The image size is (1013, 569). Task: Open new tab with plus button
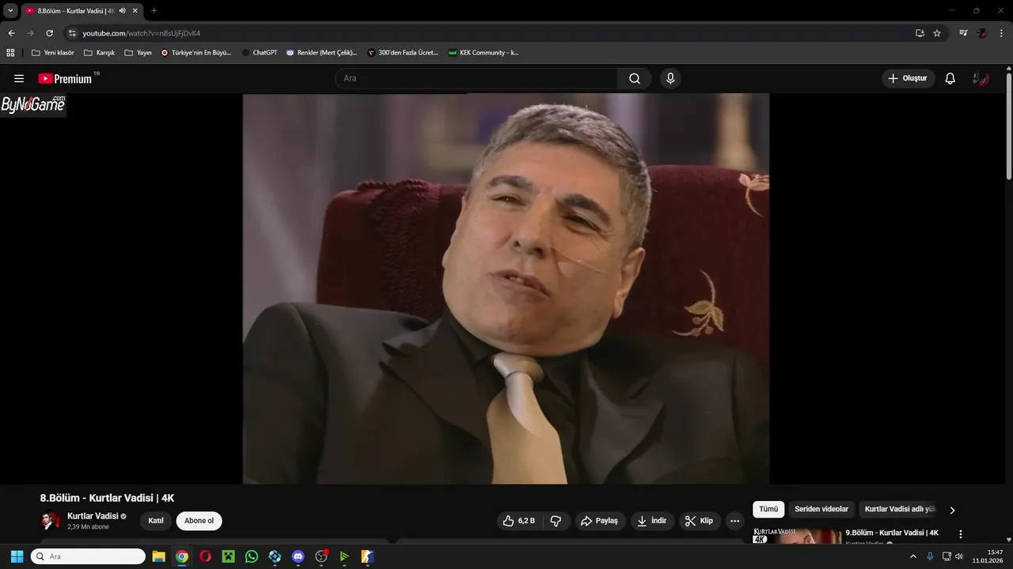(154, 10)
